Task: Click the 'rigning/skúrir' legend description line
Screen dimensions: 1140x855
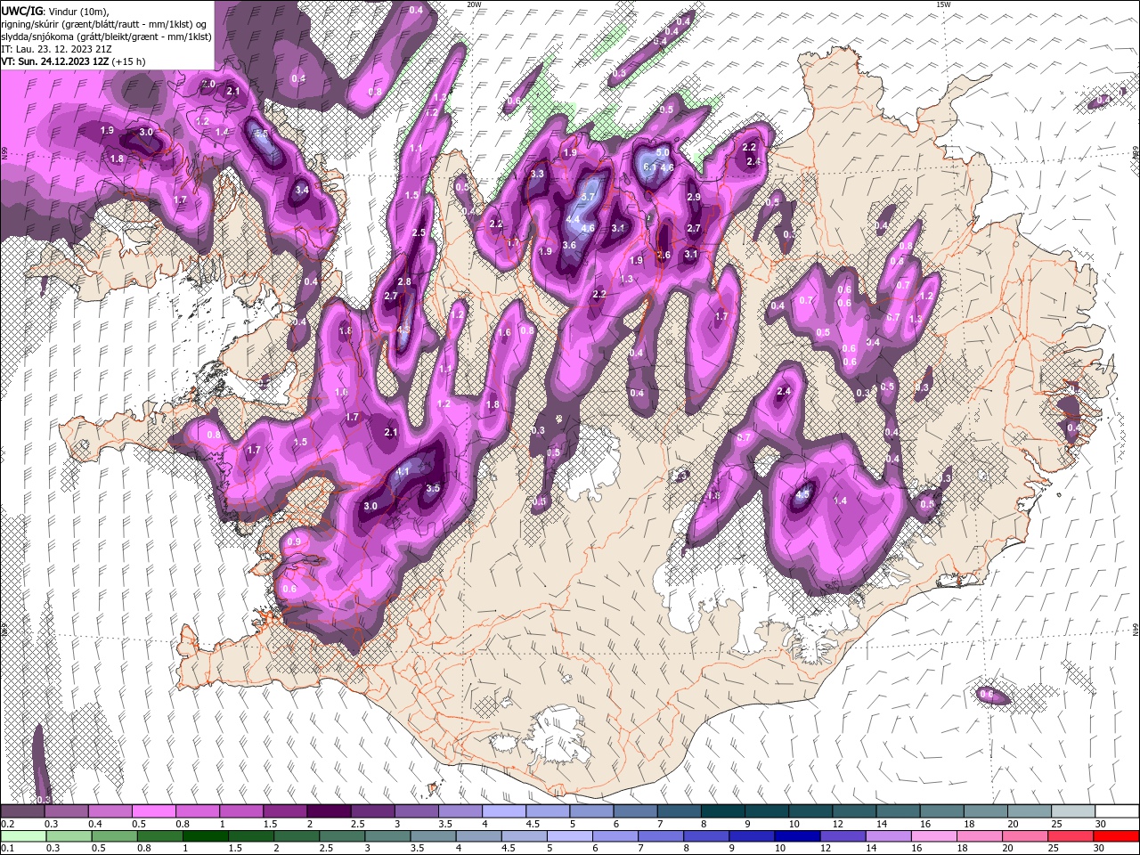Action: 104,24
